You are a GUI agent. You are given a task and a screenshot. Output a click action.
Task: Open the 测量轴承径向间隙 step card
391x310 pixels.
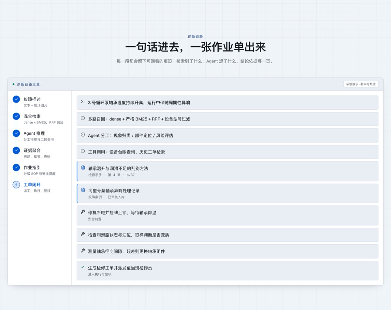[227, 251]
